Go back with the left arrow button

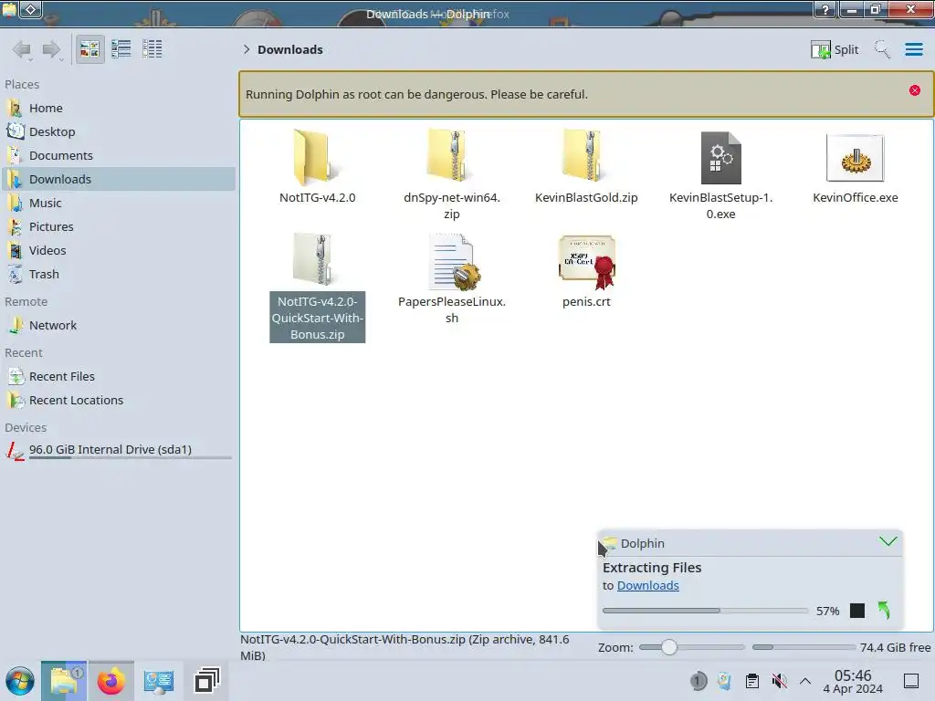[22, 49]
